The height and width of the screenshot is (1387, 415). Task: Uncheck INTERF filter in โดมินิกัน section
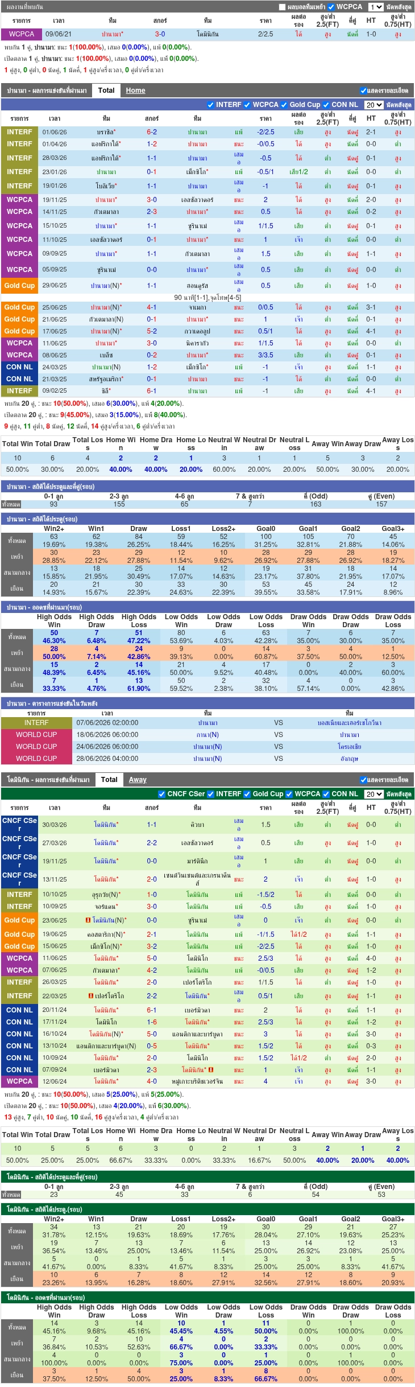tap(210, 794)
